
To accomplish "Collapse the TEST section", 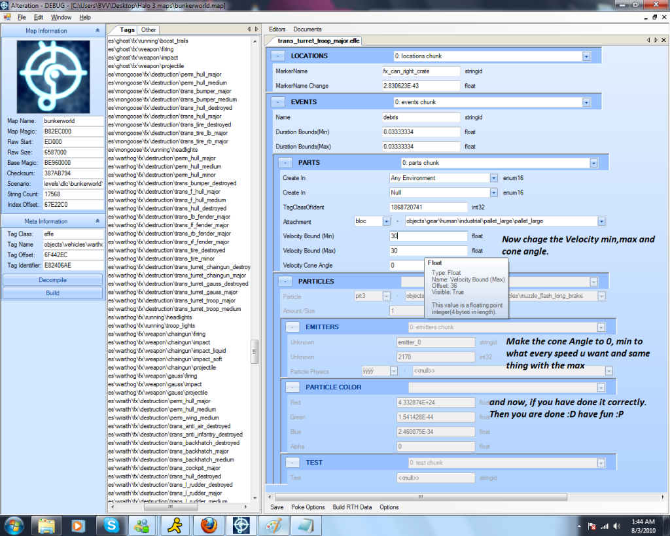I will pyautogui.click(x=292, y=463).
